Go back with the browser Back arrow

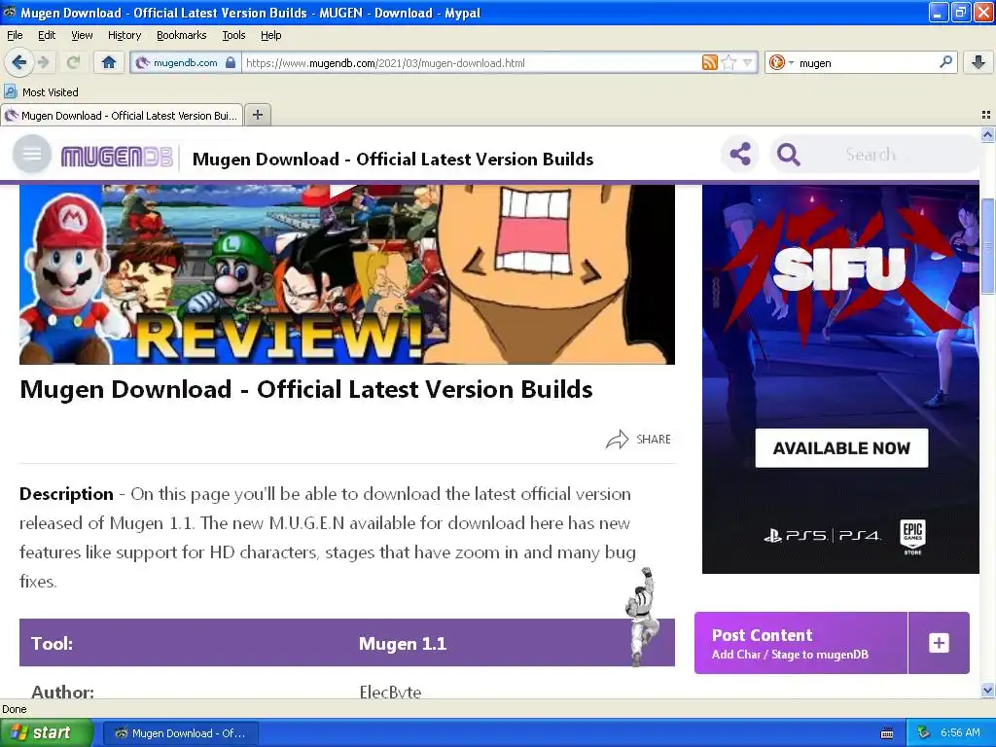click(x=18, y=62)
